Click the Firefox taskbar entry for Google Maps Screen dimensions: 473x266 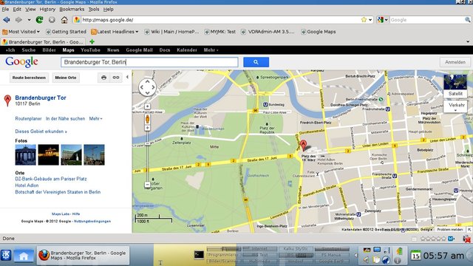[84, 256]
